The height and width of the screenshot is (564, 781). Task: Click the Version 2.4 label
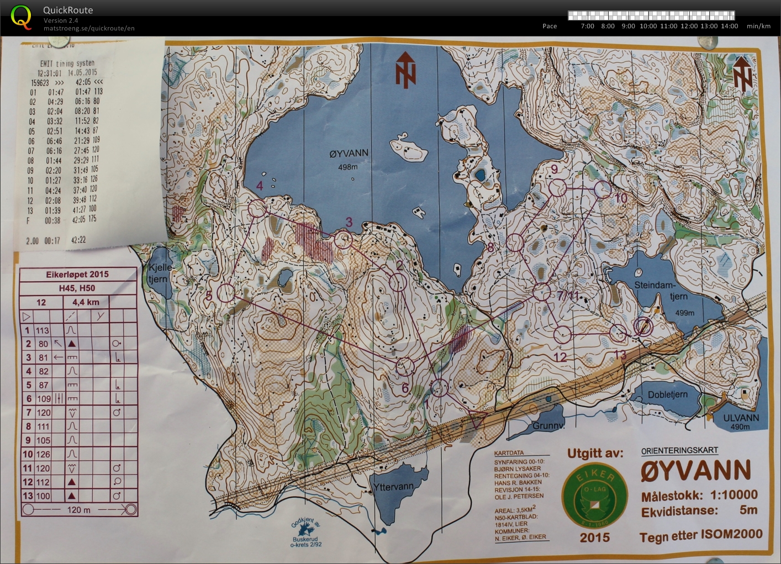coord(61,20)
